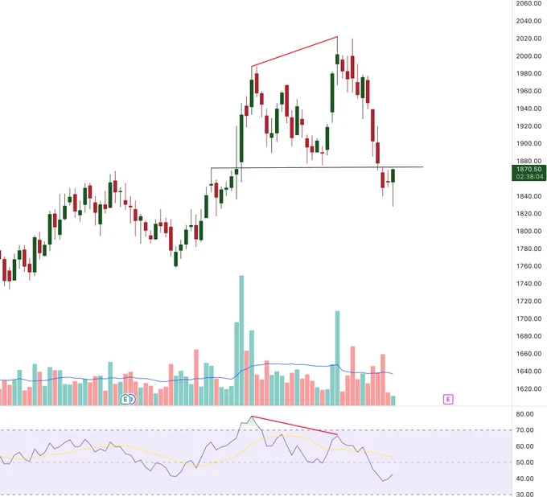Click the purple upcoming earnings E marker
547x497 pixels.
[x=448, y=399]
